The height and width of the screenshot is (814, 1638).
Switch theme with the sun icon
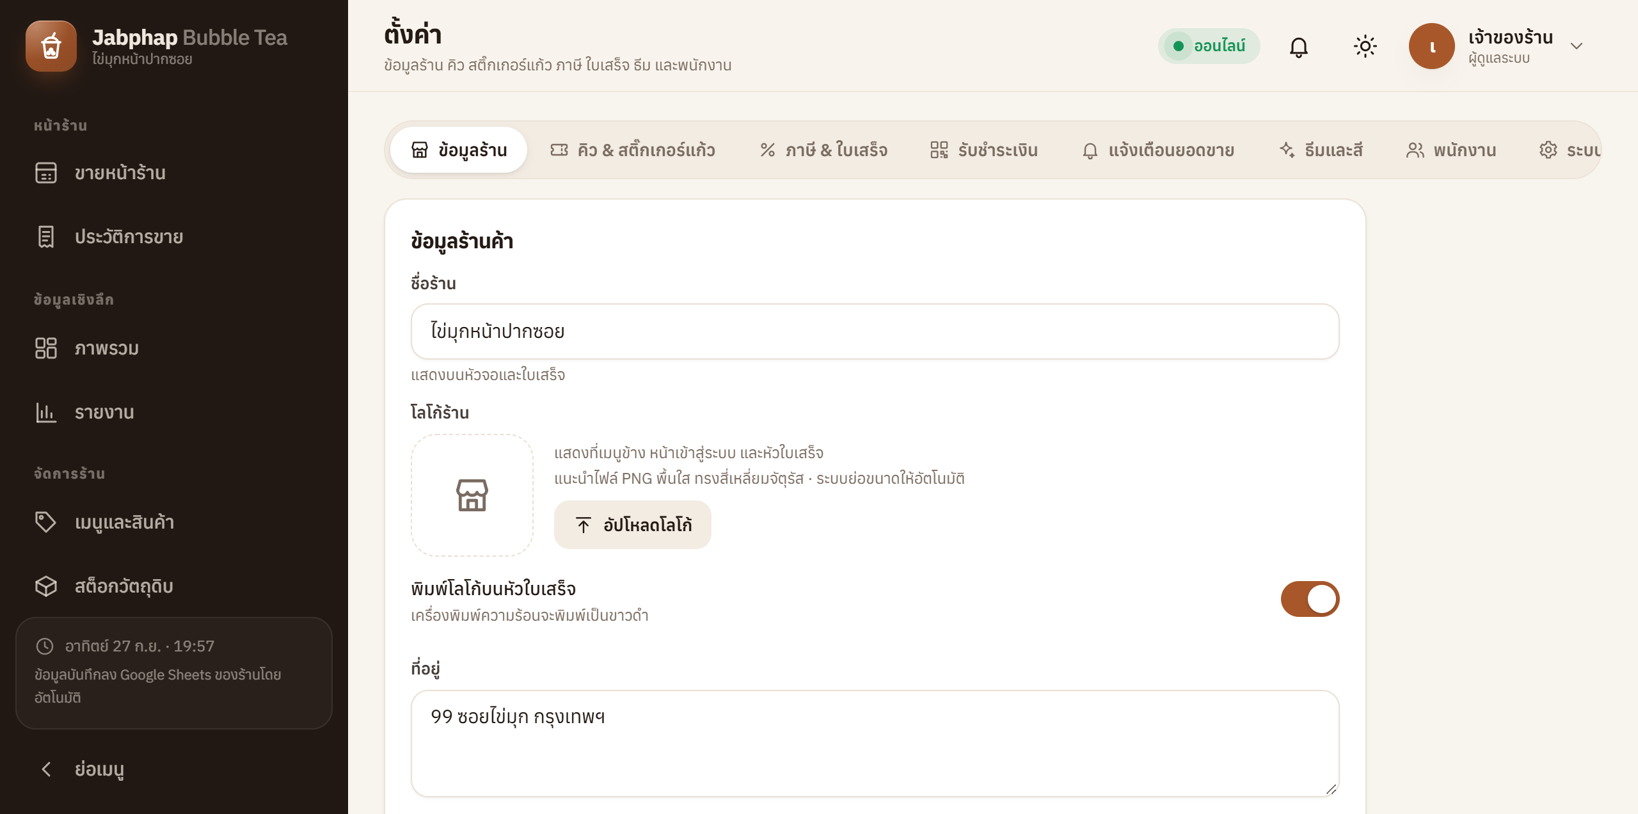click(1365, 46)
